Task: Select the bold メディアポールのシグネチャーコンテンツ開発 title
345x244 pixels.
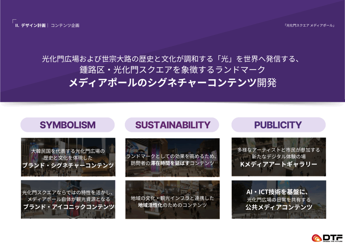Action: pyautogui.click(x=172, y=83)
